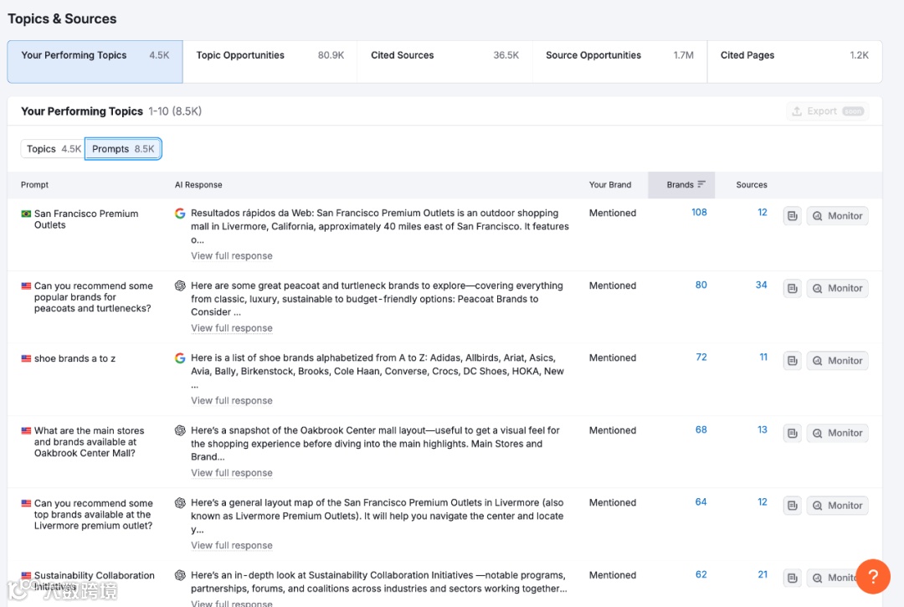Open response details icon for peacoats and turtlenecks row
This screenshot has height=607, width=904.
pyautogui.click(x=792, y=289)
